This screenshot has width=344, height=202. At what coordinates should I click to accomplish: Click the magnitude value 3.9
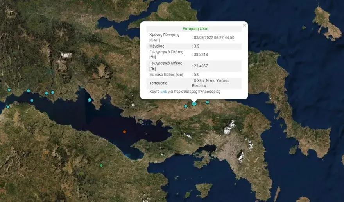coord(197,46)
